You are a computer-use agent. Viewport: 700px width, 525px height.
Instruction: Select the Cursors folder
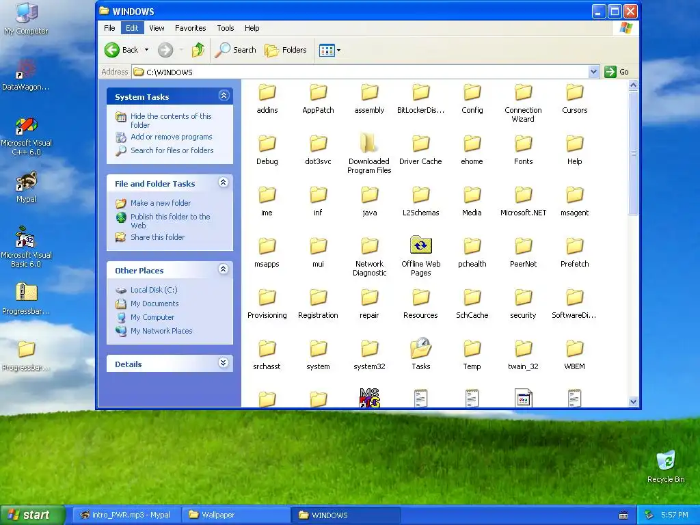(x=574, y=99)
